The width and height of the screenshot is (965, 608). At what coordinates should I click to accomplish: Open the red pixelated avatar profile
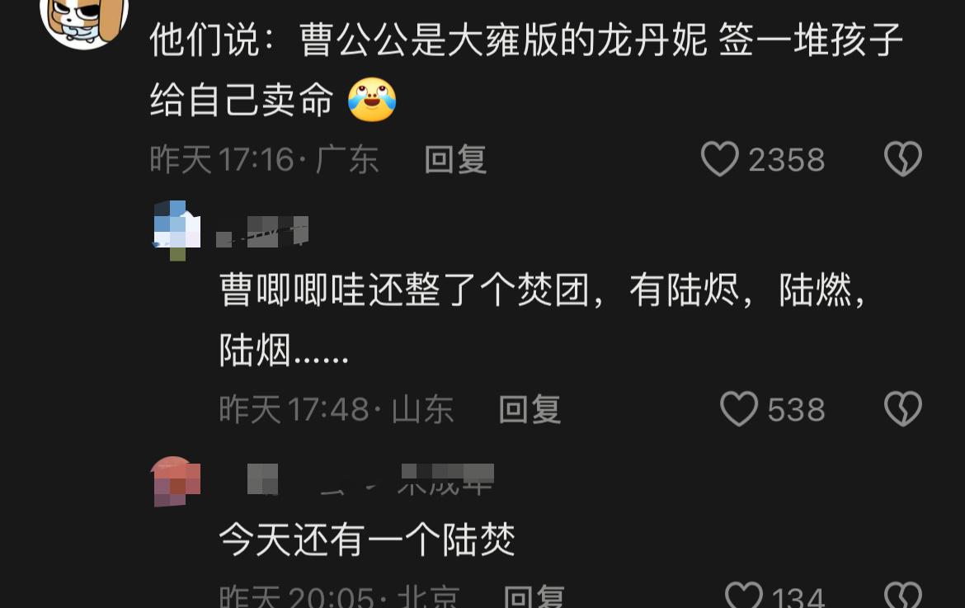pos(176,481)
